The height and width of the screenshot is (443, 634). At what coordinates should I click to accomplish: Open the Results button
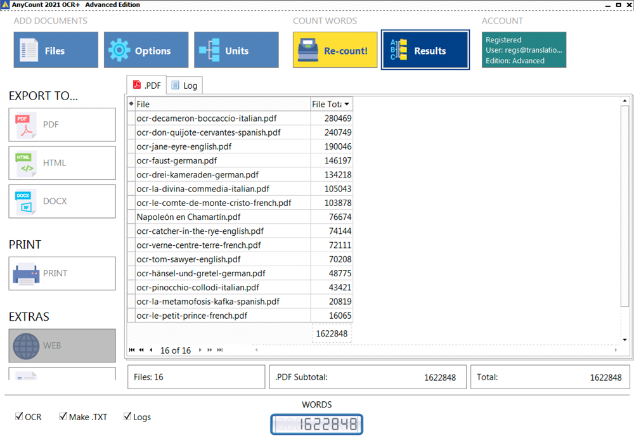point(425,49)
